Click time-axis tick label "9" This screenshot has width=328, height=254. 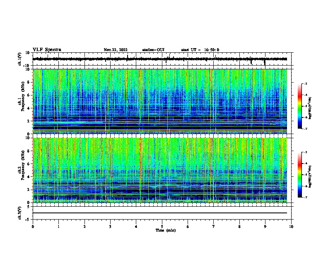pos(265,227)
